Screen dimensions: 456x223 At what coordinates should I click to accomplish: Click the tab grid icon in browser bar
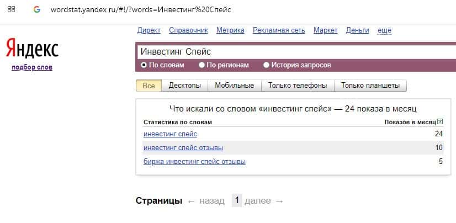click(x=11, y=9)
